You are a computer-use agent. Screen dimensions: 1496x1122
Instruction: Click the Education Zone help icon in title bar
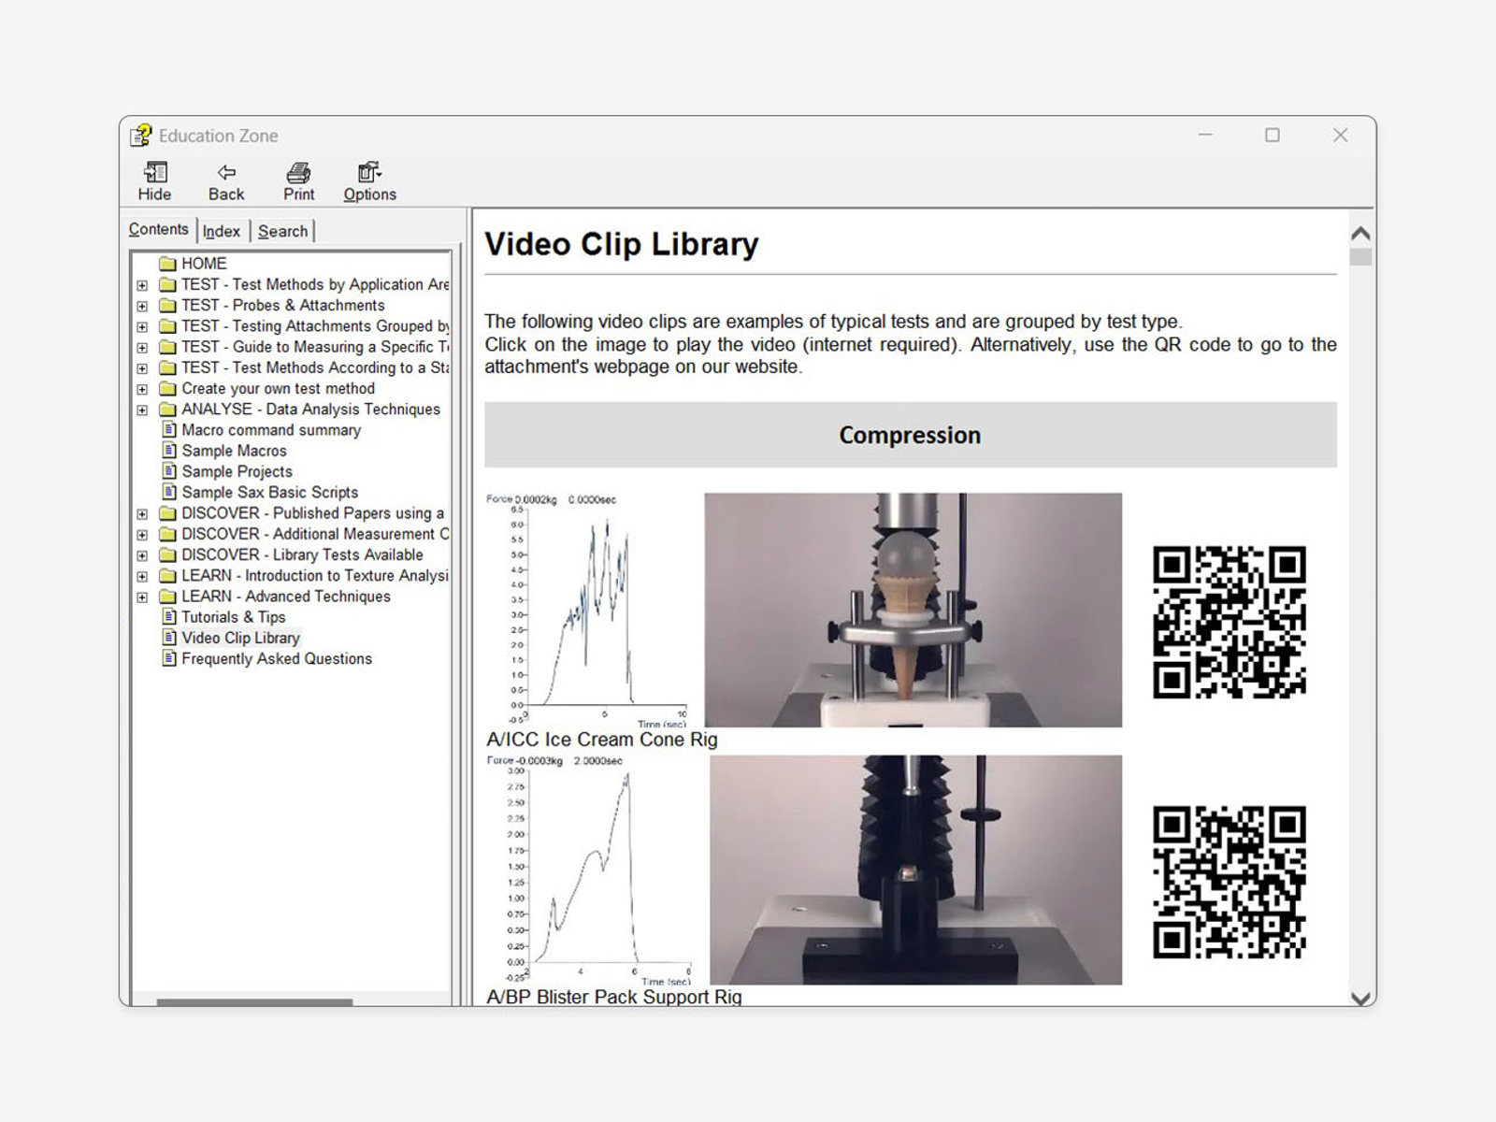140,136
